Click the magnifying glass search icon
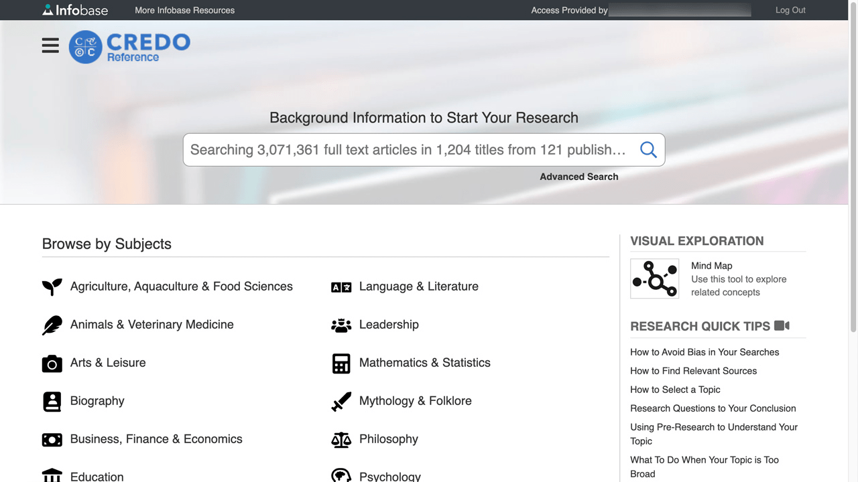This screenshot has height=482, width=858. point(648,149)
